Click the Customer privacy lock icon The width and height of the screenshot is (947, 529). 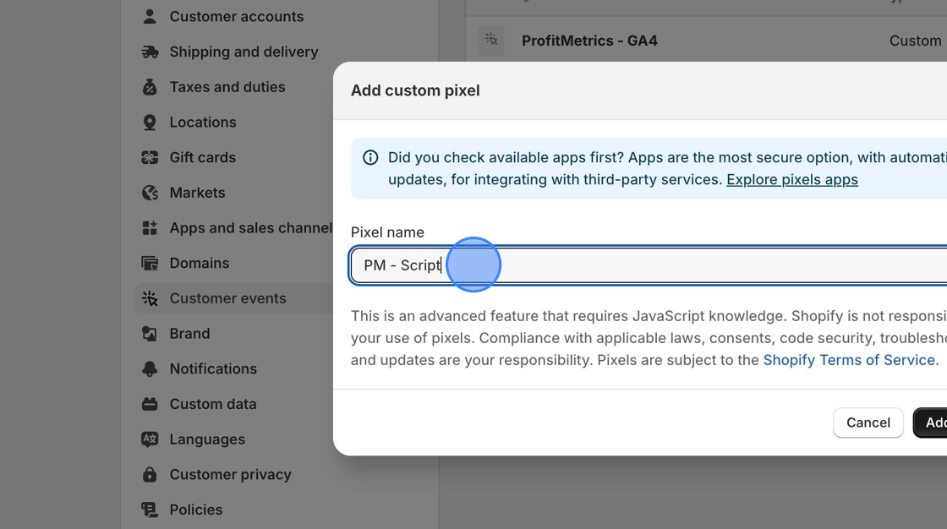pyautogui.click(x=150, y=474)
